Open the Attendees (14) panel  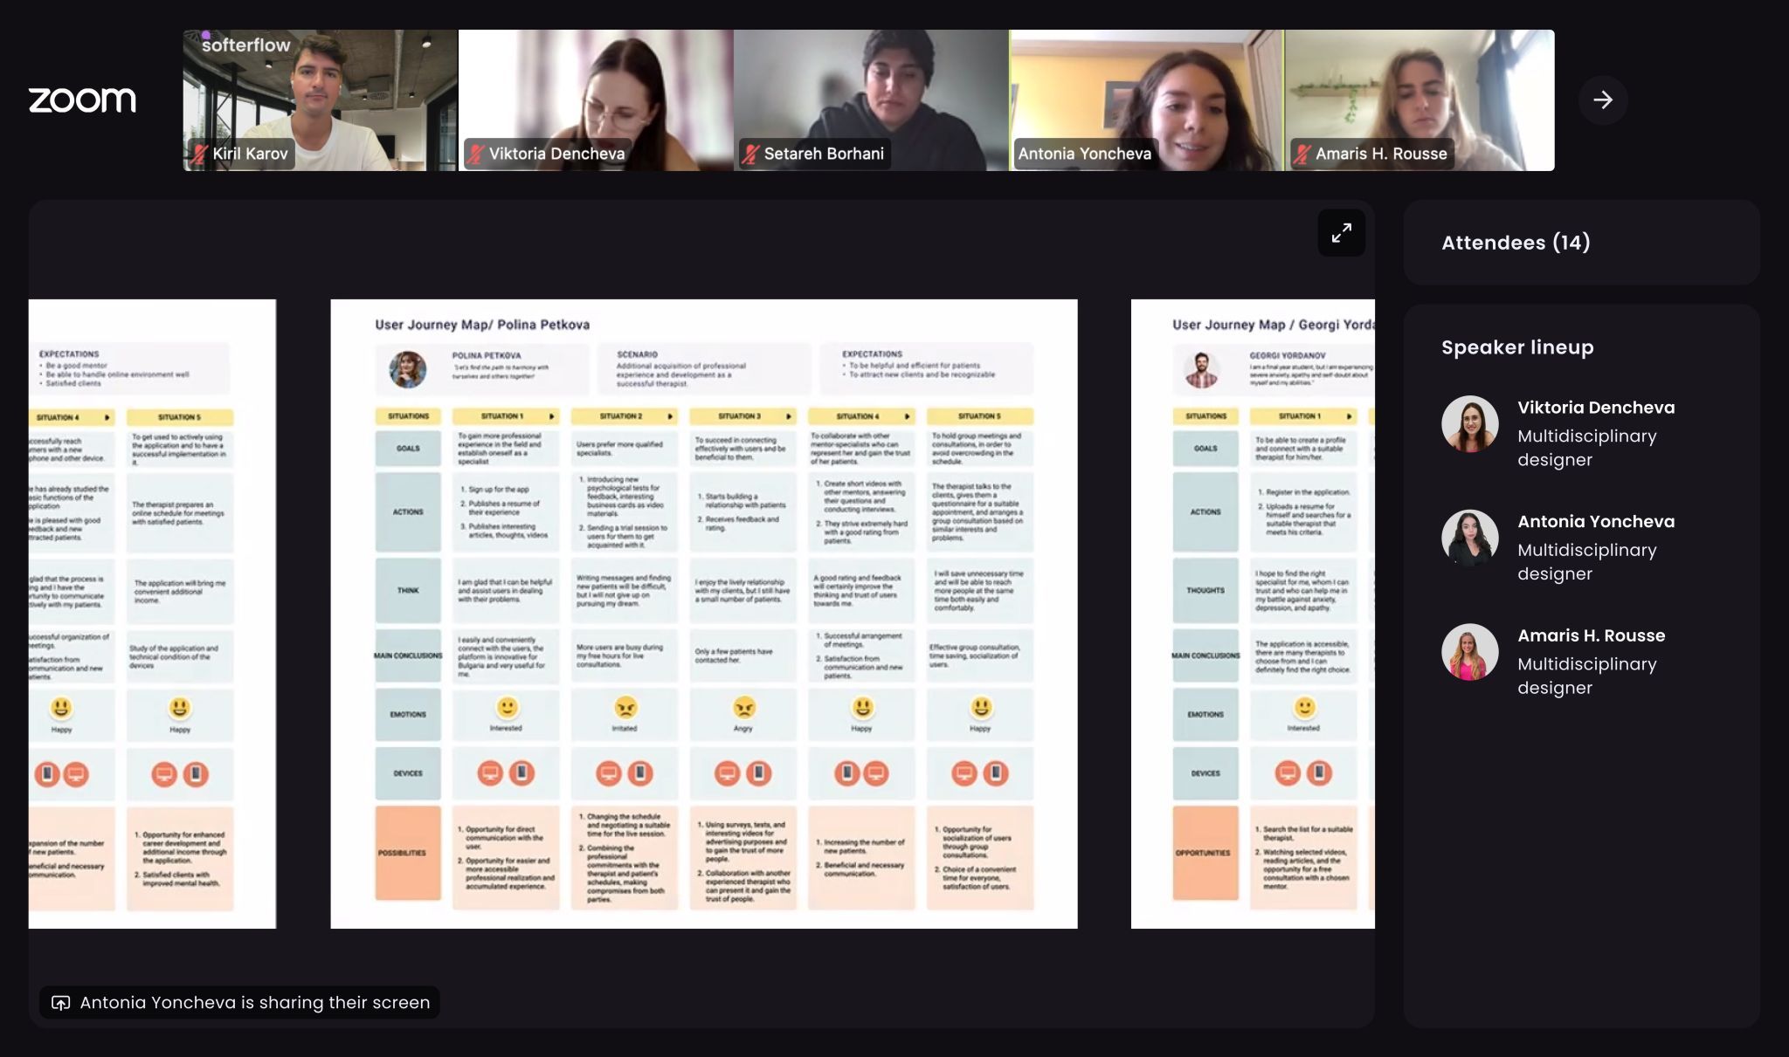pos(1516,243)
